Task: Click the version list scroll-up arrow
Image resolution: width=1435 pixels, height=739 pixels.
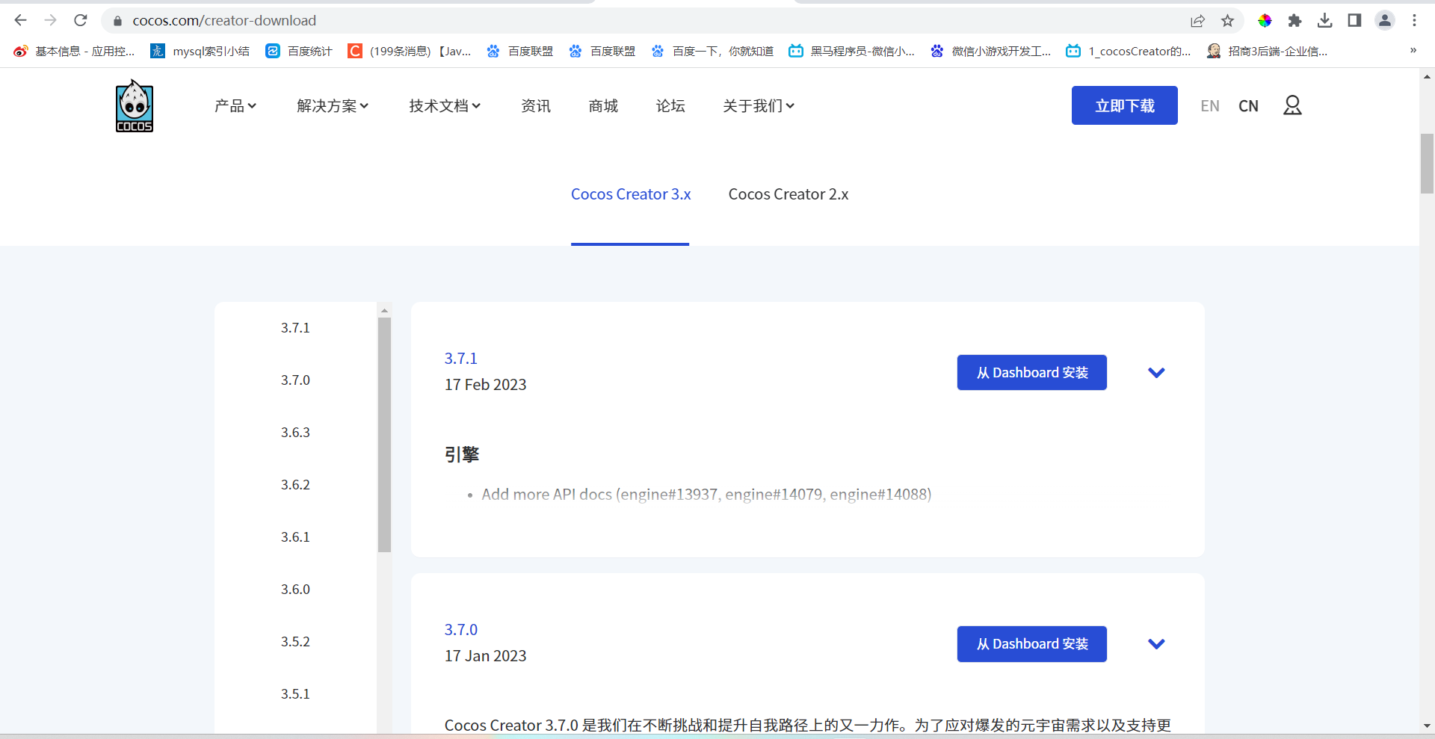Action: point(384,310)
